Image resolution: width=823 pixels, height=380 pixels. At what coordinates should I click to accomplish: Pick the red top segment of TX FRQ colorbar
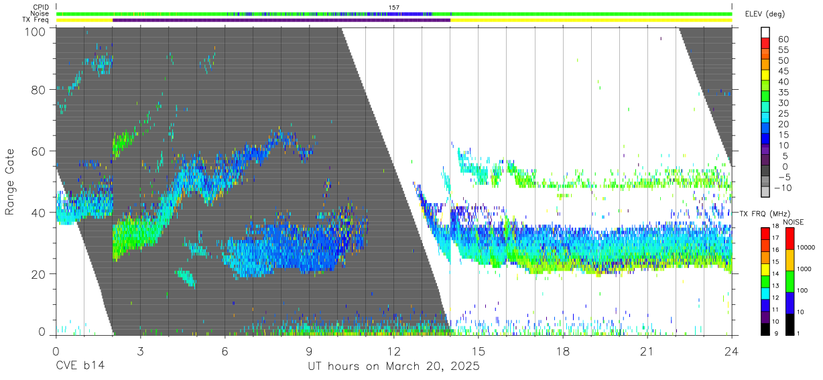click(765, 234)
